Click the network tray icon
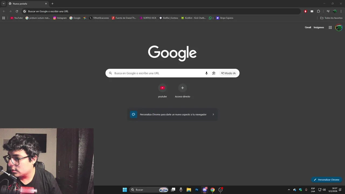 coord(320,190)
